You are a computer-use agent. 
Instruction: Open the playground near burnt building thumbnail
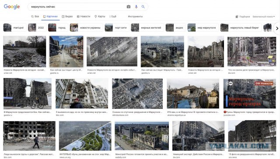[x=252, y=51]
